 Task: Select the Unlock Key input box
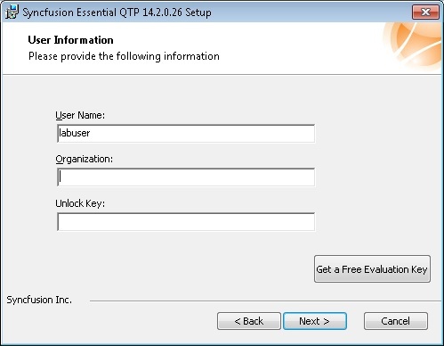pos(186,221)
